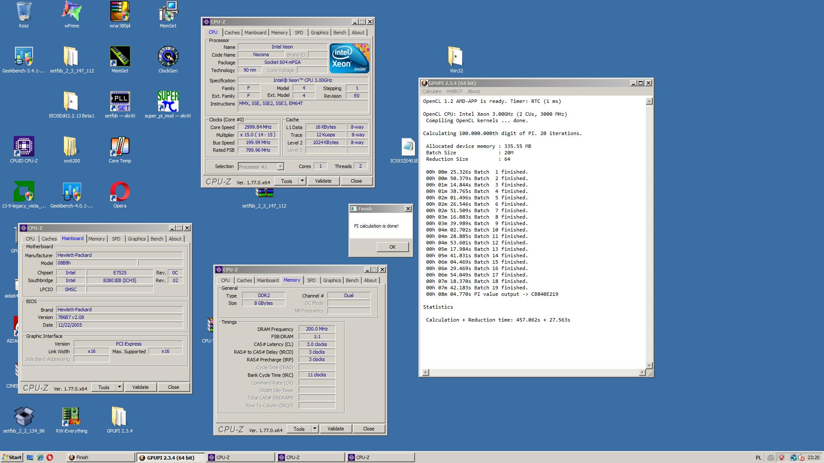Screen dimensions: 824x463
Task: Switch to GPUPI 2.3.4 taskbar button
Action: point(170,457)
